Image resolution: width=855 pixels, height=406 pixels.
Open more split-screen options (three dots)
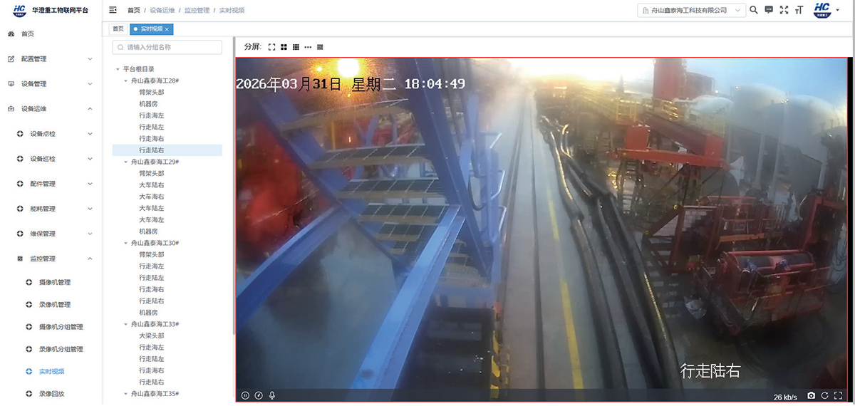pyautogui.click(x=308, y=47)
